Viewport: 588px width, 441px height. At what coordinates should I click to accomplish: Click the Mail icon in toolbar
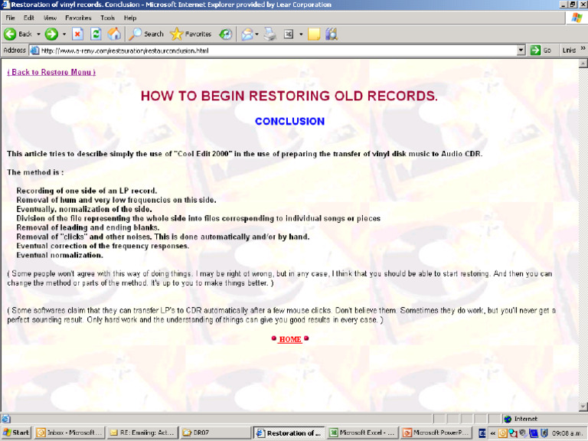pyautogui.click(x=247, y=34)
